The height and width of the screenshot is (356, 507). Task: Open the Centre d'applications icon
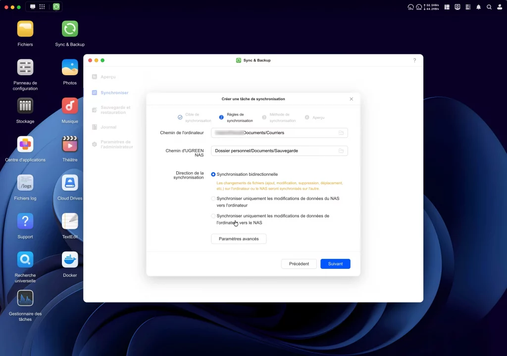pyautogui.click(x=25, y=144)
